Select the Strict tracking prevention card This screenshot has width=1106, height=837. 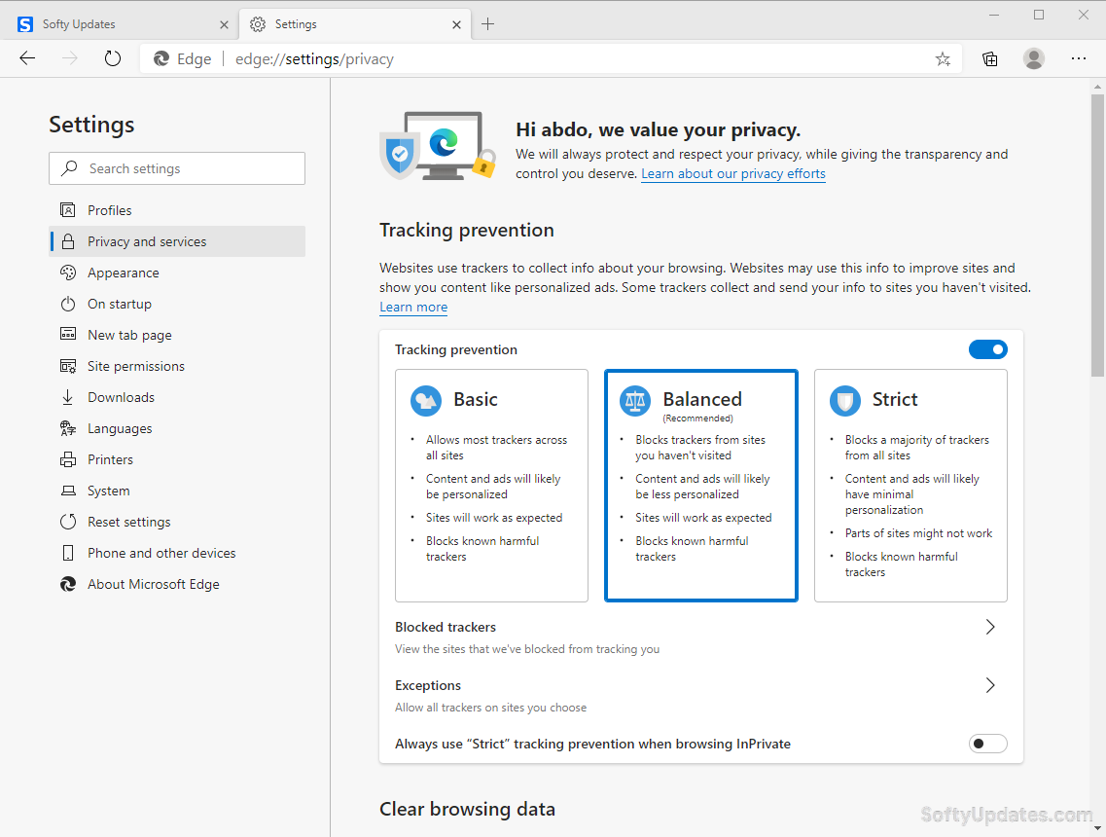tap(910, 486)
